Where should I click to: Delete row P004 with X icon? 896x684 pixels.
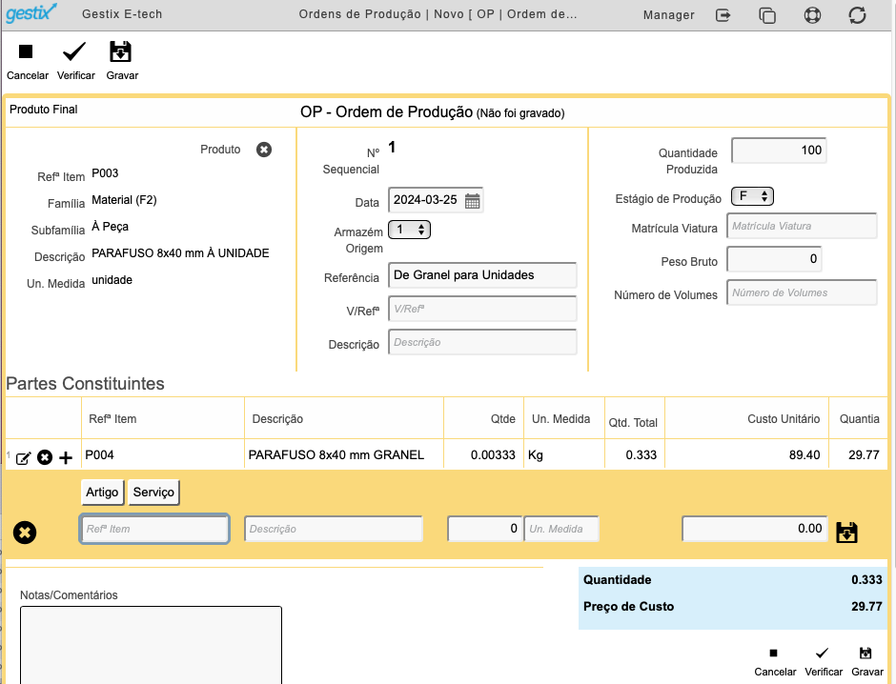(x=45, y=457)
